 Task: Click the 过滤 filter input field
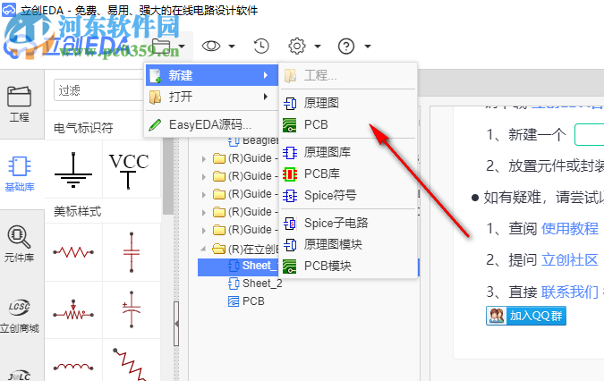click(x=99, y=90)
